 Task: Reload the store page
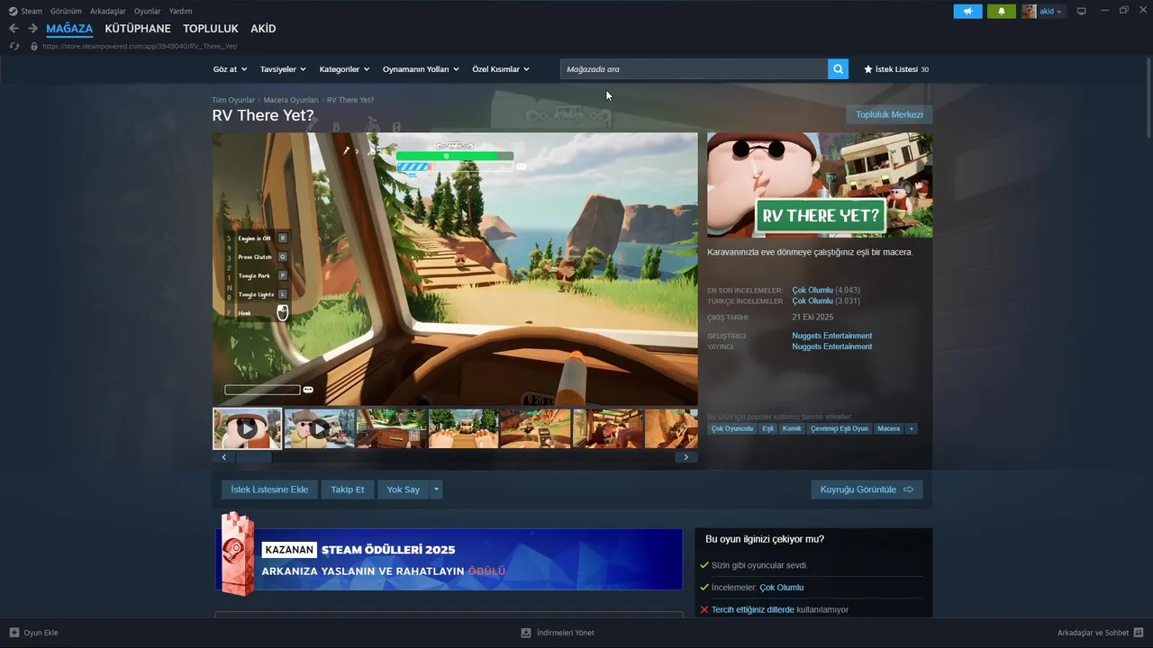(x=14, y=46)
